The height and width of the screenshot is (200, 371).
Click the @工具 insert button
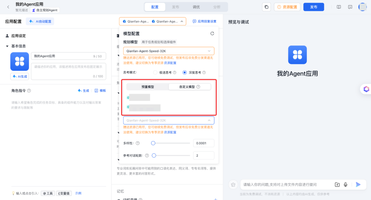(48, 193)
